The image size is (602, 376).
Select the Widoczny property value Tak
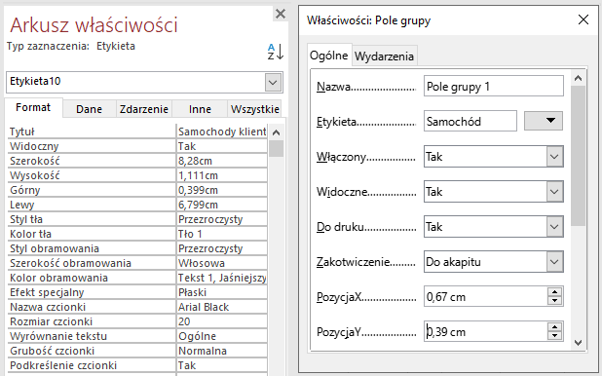click(x=221, y=146)
